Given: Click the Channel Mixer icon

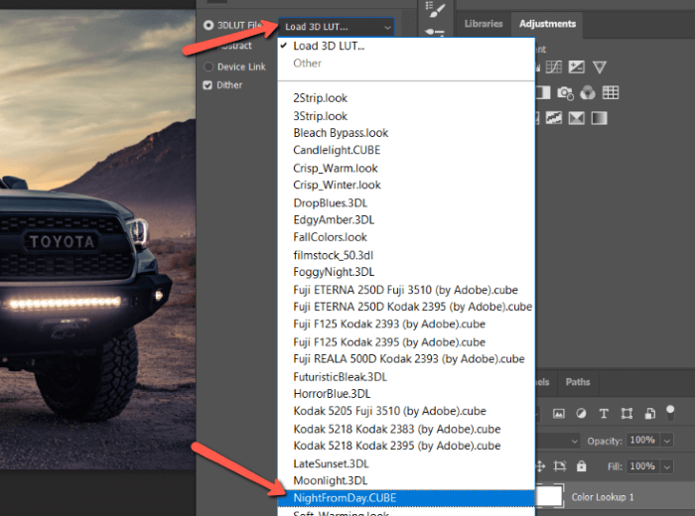Looking at the screenshot, I should click(588, 93).
